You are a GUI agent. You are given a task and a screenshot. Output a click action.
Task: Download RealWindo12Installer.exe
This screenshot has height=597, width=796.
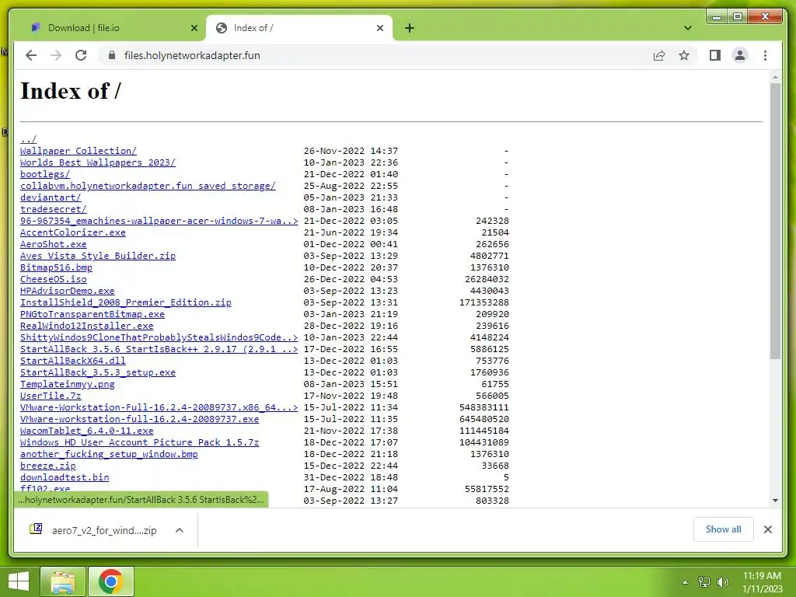(x=87, y=326)
